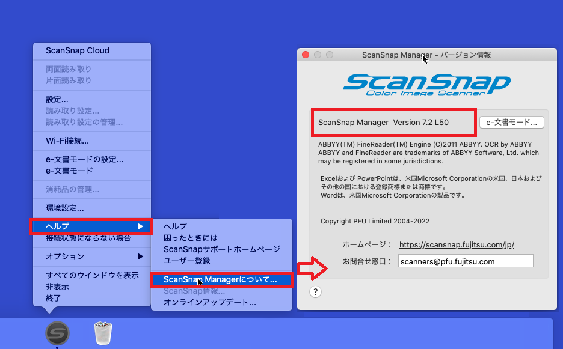The width and height of the screenshot is (563, 349).
Task: Click the question mark help button
Action: click(315, 291)
